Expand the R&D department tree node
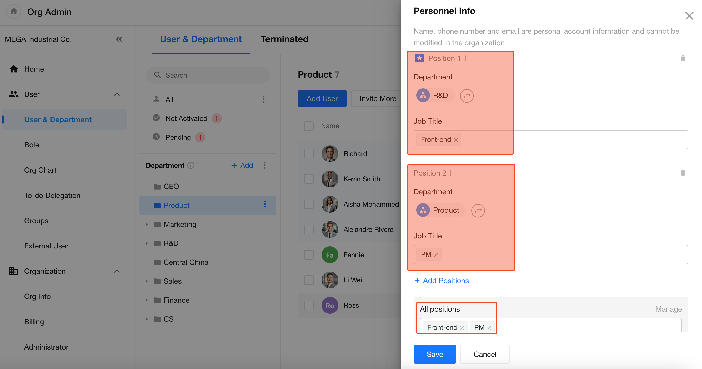 (147, 243)
